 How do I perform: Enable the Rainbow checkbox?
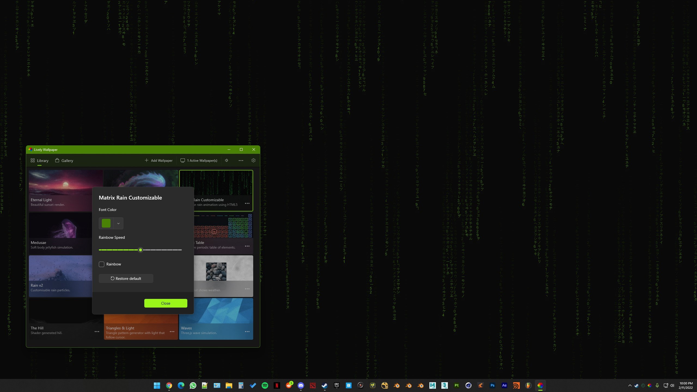point(102,264)
